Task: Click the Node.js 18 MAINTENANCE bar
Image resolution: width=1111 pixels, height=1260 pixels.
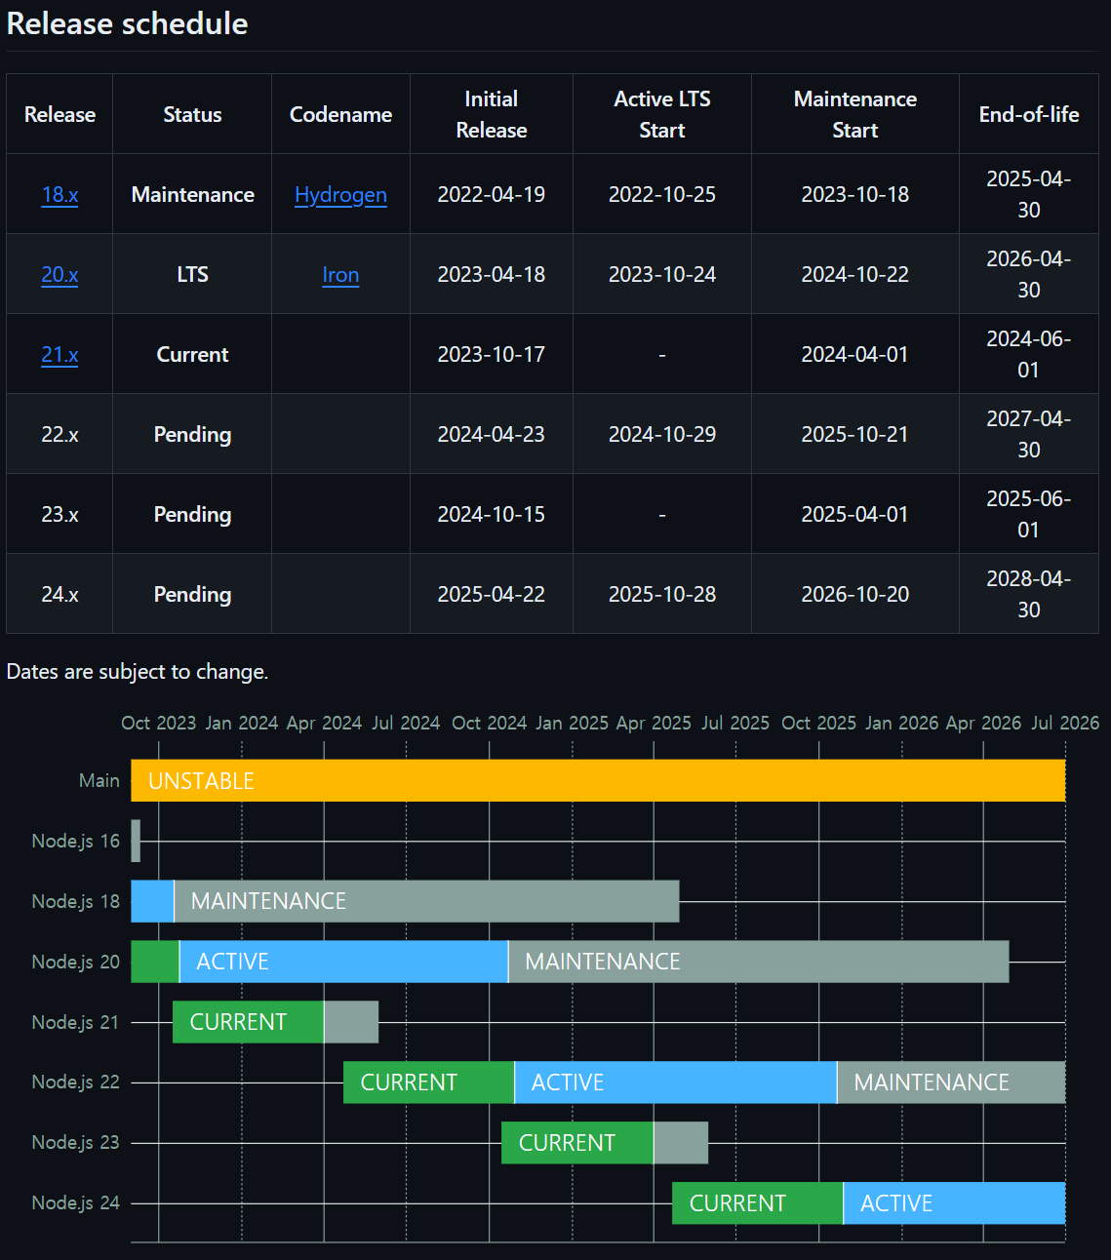Action: 426,901
